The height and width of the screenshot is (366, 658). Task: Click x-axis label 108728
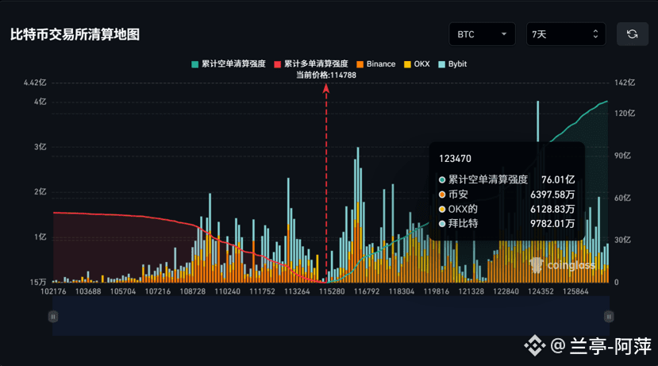coord(193,291)
